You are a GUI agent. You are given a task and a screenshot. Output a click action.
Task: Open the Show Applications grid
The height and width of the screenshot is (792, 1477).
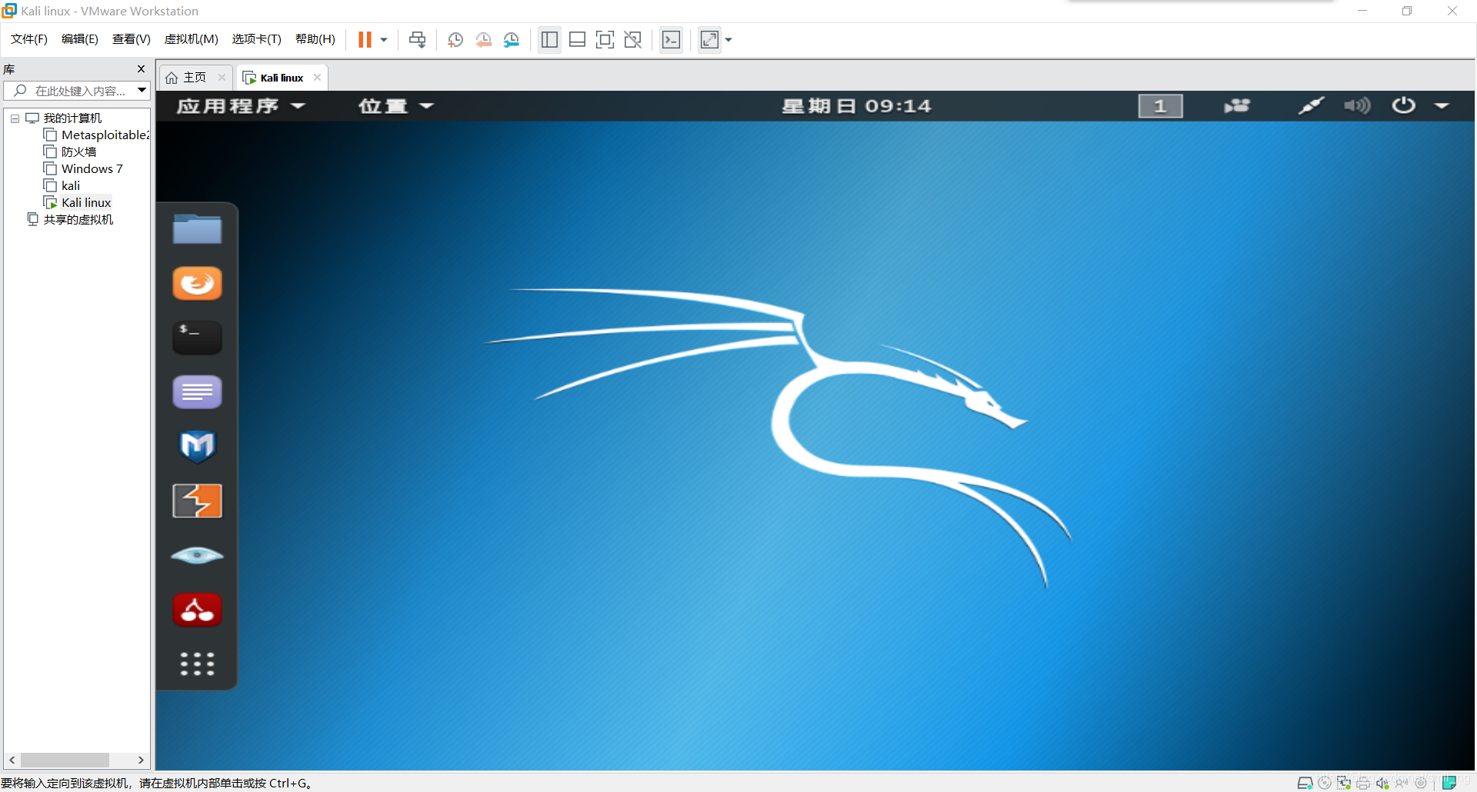197,664
